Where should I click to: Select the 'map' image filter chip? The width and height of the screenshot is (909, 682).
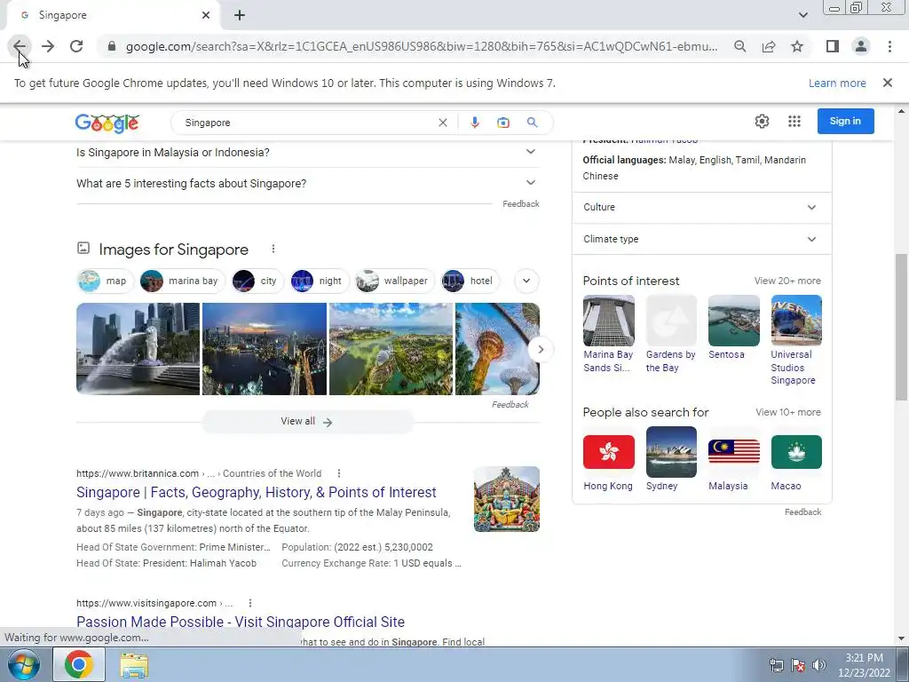[105, 281]
